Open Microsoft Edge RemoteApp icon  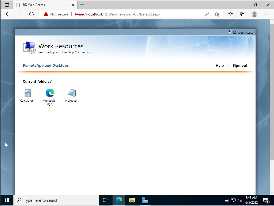50,93
